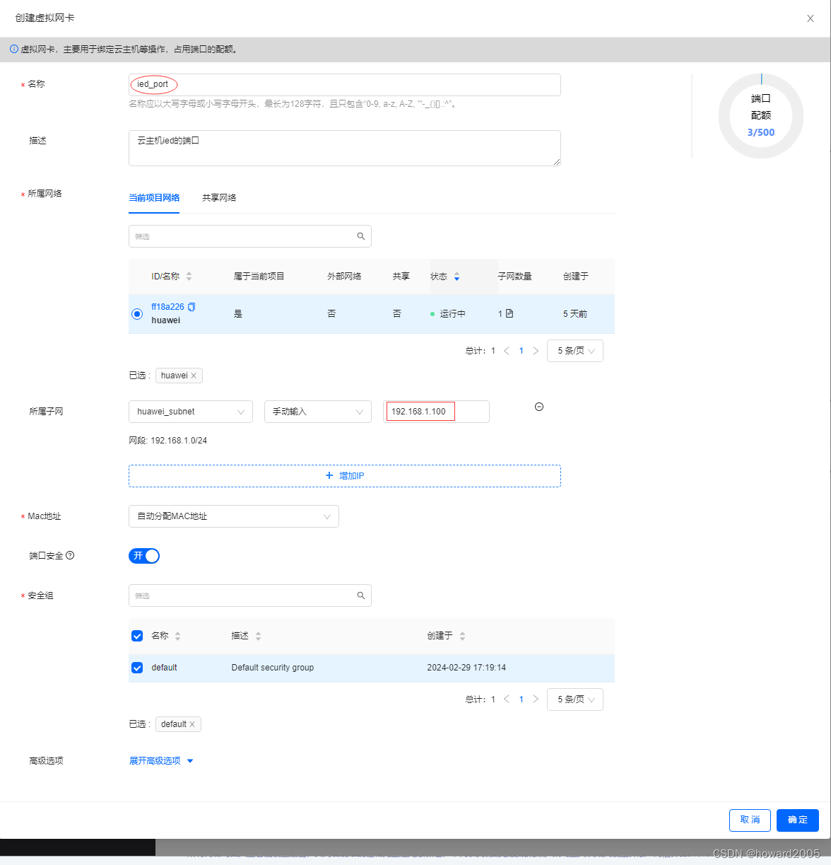831x865 pixels.
Task: Click the network 筛选 filter input
Action: [x=250, y=236]
